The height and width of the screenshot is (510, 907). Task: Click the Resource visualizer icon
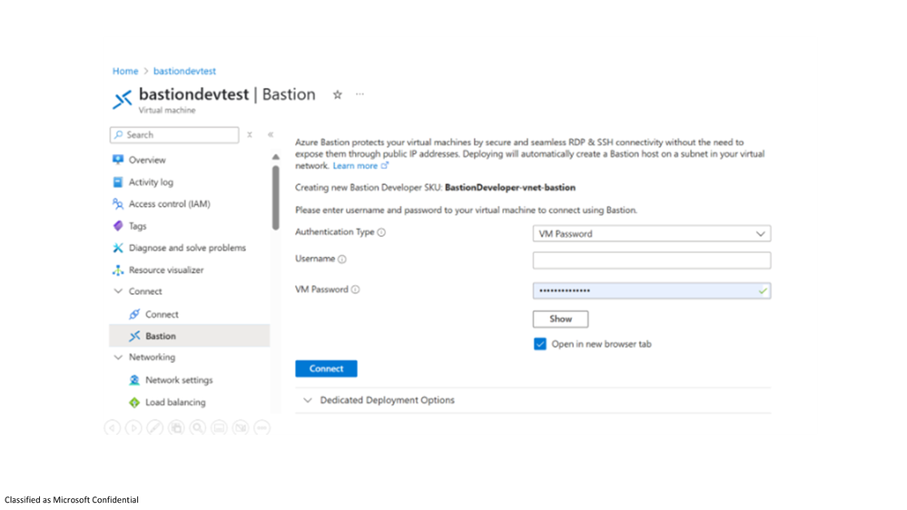point(118,270)
